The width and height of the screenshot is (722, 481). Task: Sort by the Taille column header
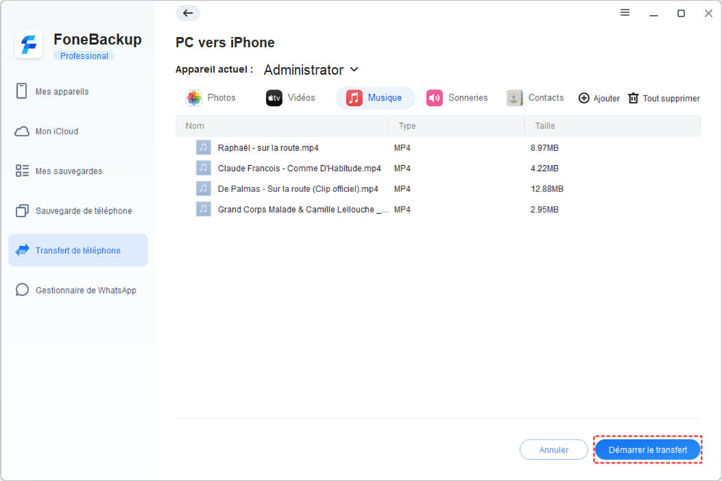pyautogui.click(x=544, y=125)
